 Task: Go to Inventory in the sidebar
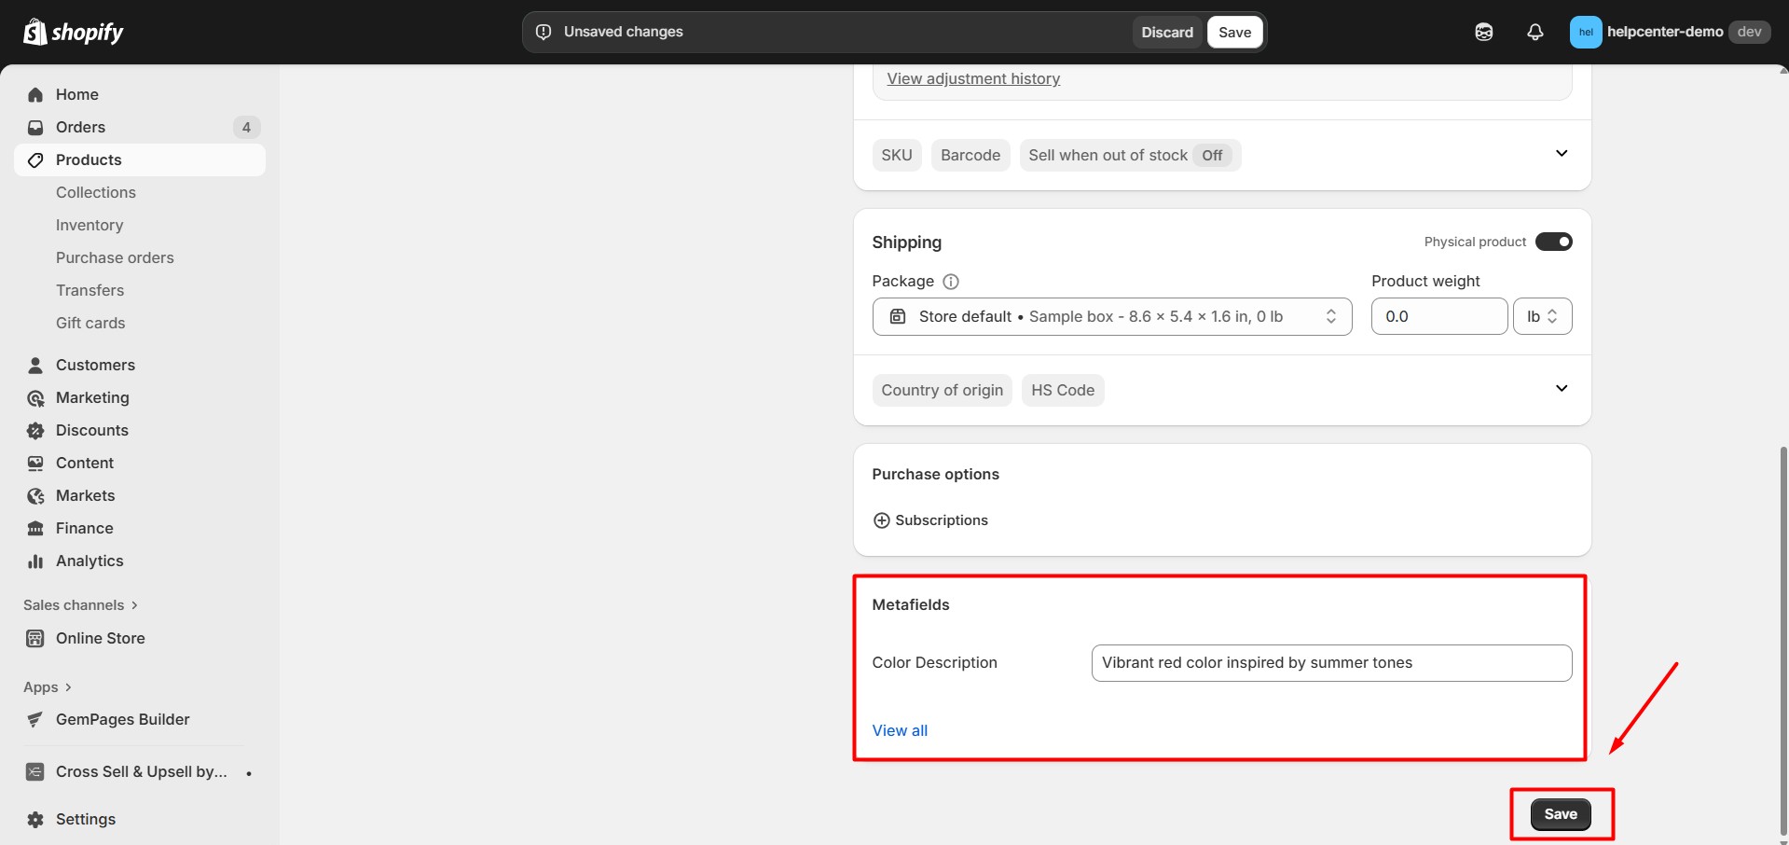(x=89, y=225)
